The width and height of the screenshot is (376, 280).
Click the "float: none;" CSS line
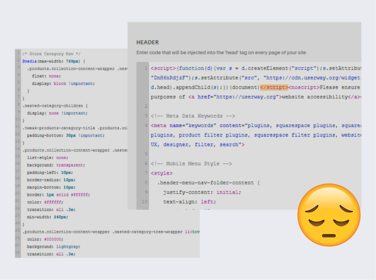tap(46, 76)
